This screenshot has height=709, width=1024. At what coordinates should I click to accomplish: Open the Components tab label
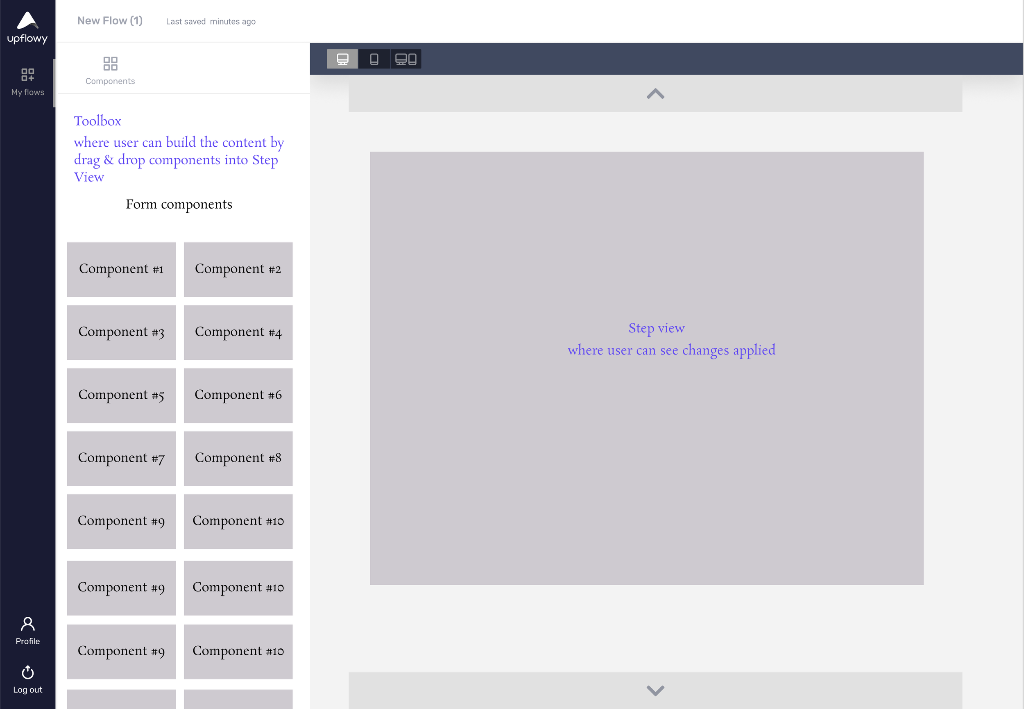110,81
